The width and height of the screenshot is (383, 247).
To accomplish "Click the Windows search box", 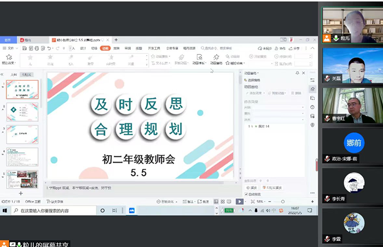I will click(x=54, y=210).
